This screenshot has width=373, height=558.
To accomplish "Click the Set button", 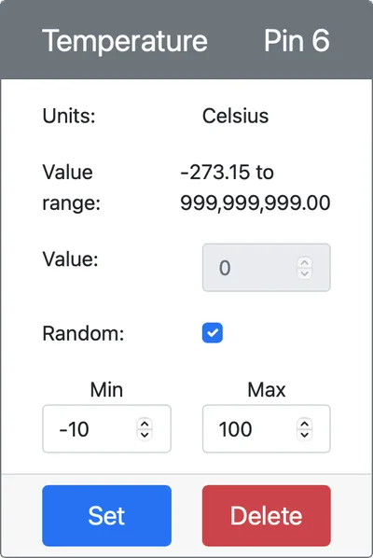I will 106,515.
